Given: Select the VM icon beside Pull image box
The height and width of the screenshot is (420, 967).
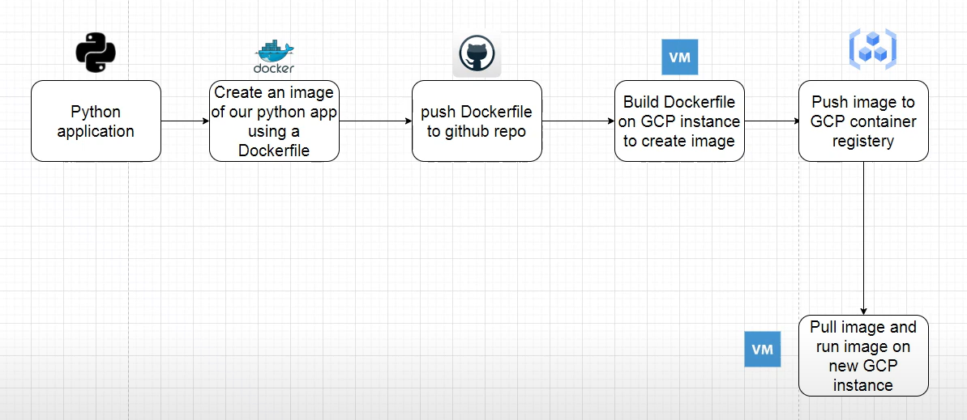Looking at the screenshot, I should click(762, 350).
